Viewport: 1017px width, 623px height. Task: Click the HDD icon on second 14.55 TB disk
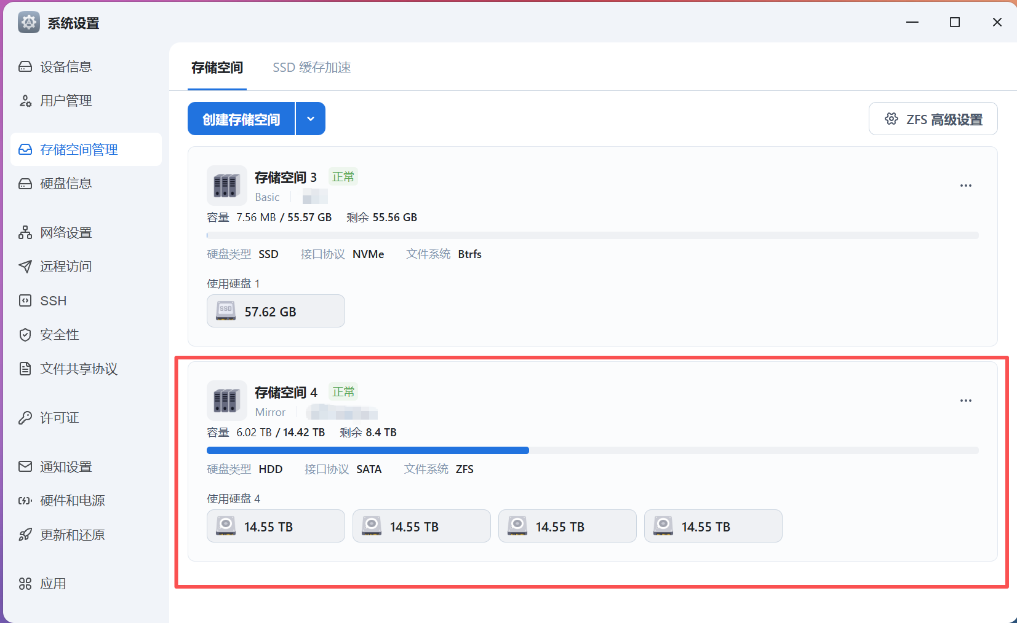[x=372, y=526]
